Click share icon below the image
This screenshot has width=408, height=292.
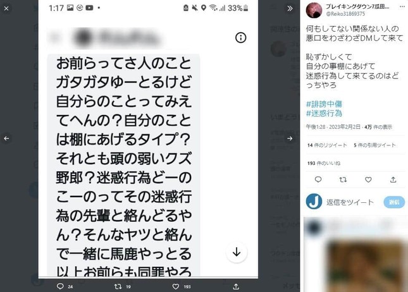click(x=236, y=286)
